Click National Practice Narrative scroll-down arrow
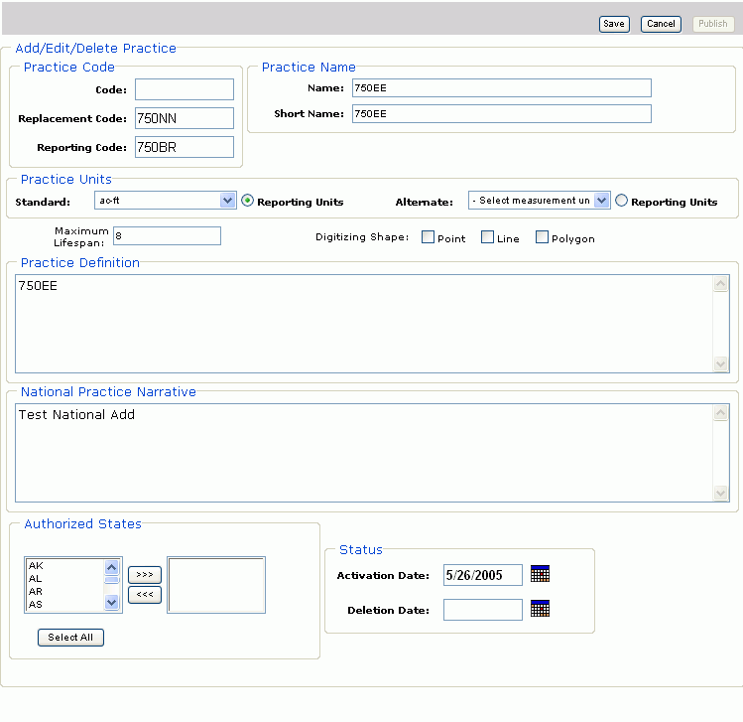 pos(721,493)
